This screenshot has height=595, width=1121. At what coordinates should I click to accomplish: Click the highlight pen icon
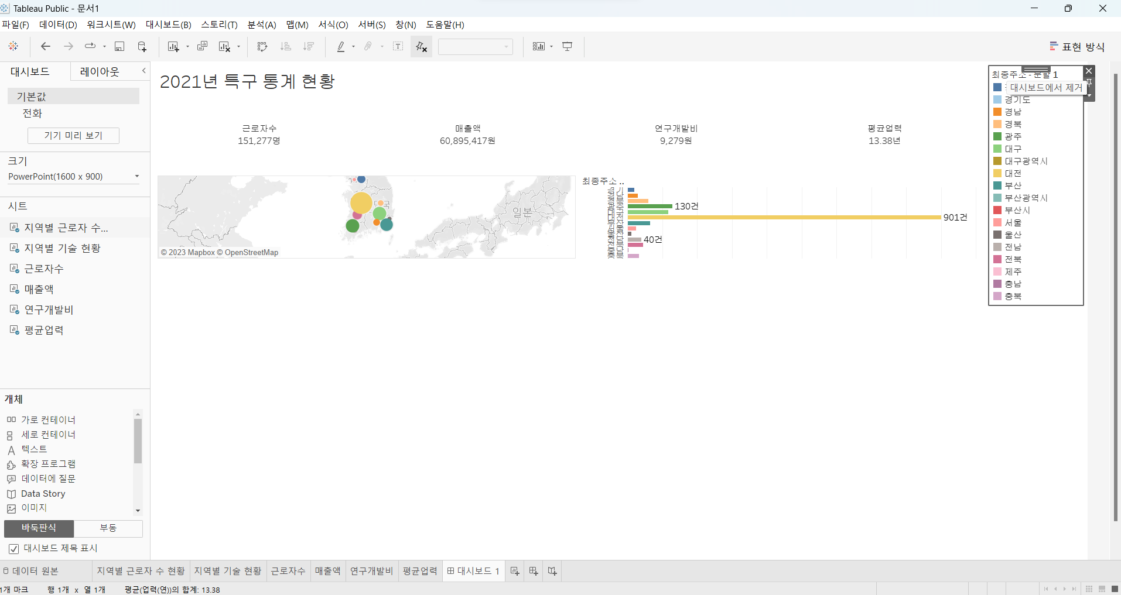pyautogui.click(x=341, y=46)
